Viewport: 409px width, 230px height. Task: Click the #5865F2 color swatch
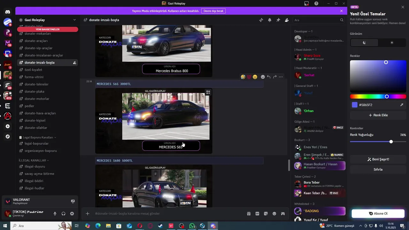point(355,105)
